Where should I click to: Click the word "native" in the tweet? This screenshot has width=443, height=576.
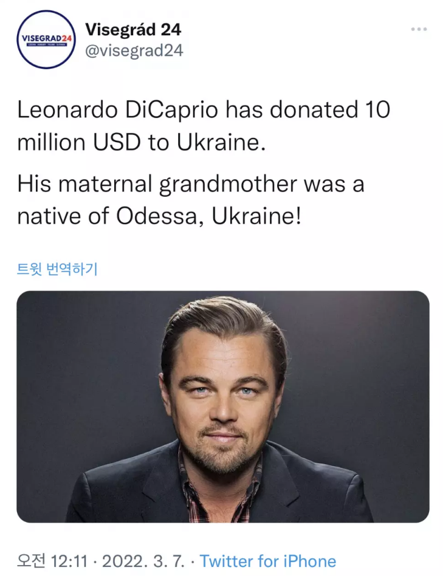tap(47, 216)
